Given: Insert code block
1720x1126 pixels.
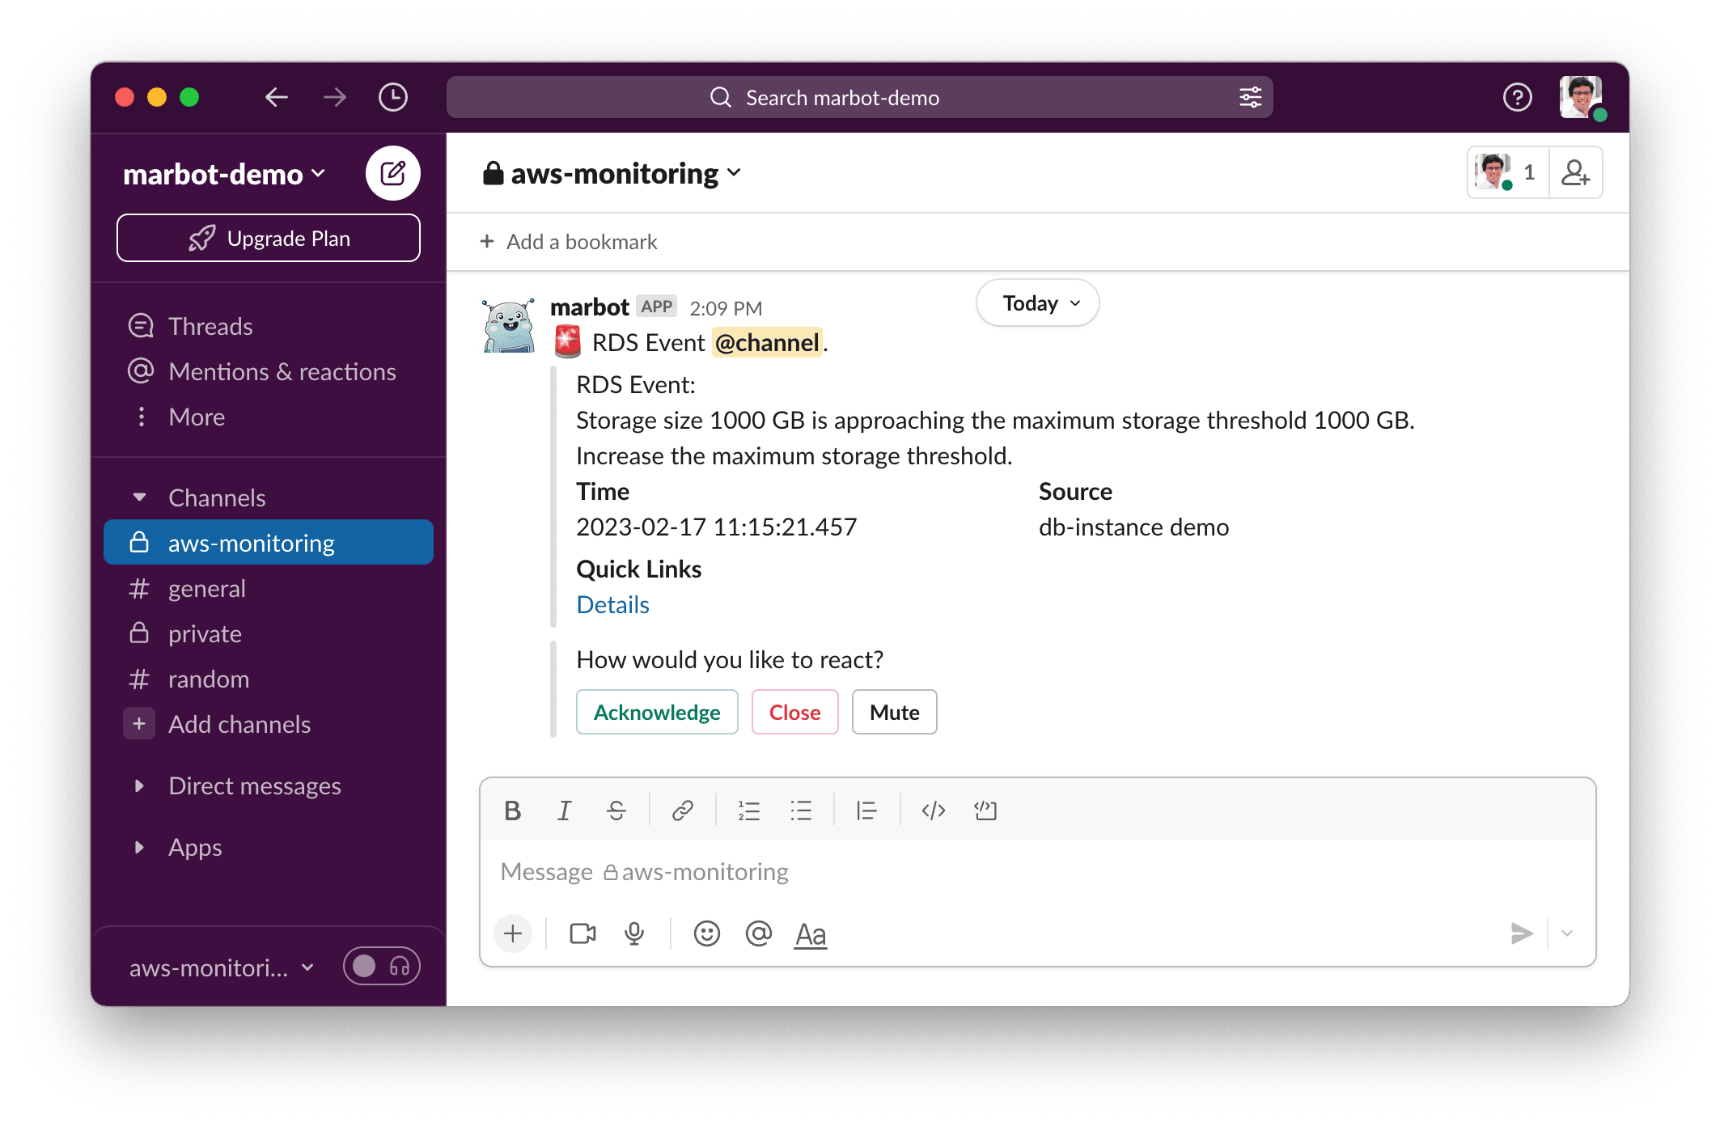Looking at the screenshot, I should [985, 811].
